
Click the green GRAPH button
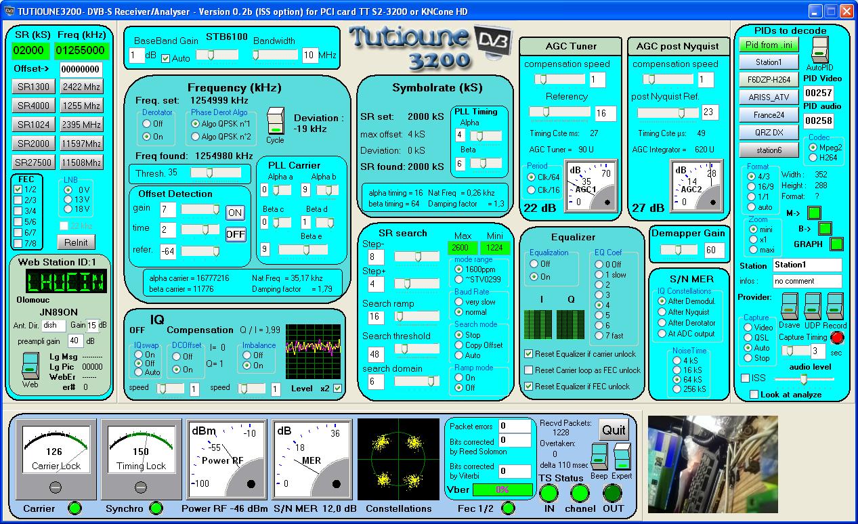coord(837,244)
